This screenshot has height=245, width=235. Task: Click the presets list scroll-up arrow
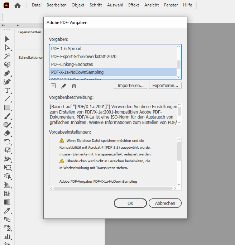click(179, 47)
